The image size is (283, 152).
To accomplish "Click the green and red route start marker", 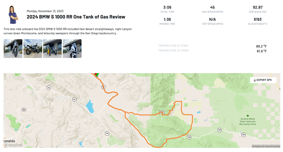I will pos(97,74).
